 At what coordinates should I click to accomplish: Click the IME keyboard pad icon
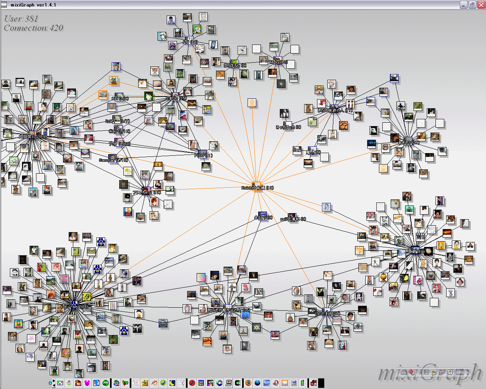[404, 372]
